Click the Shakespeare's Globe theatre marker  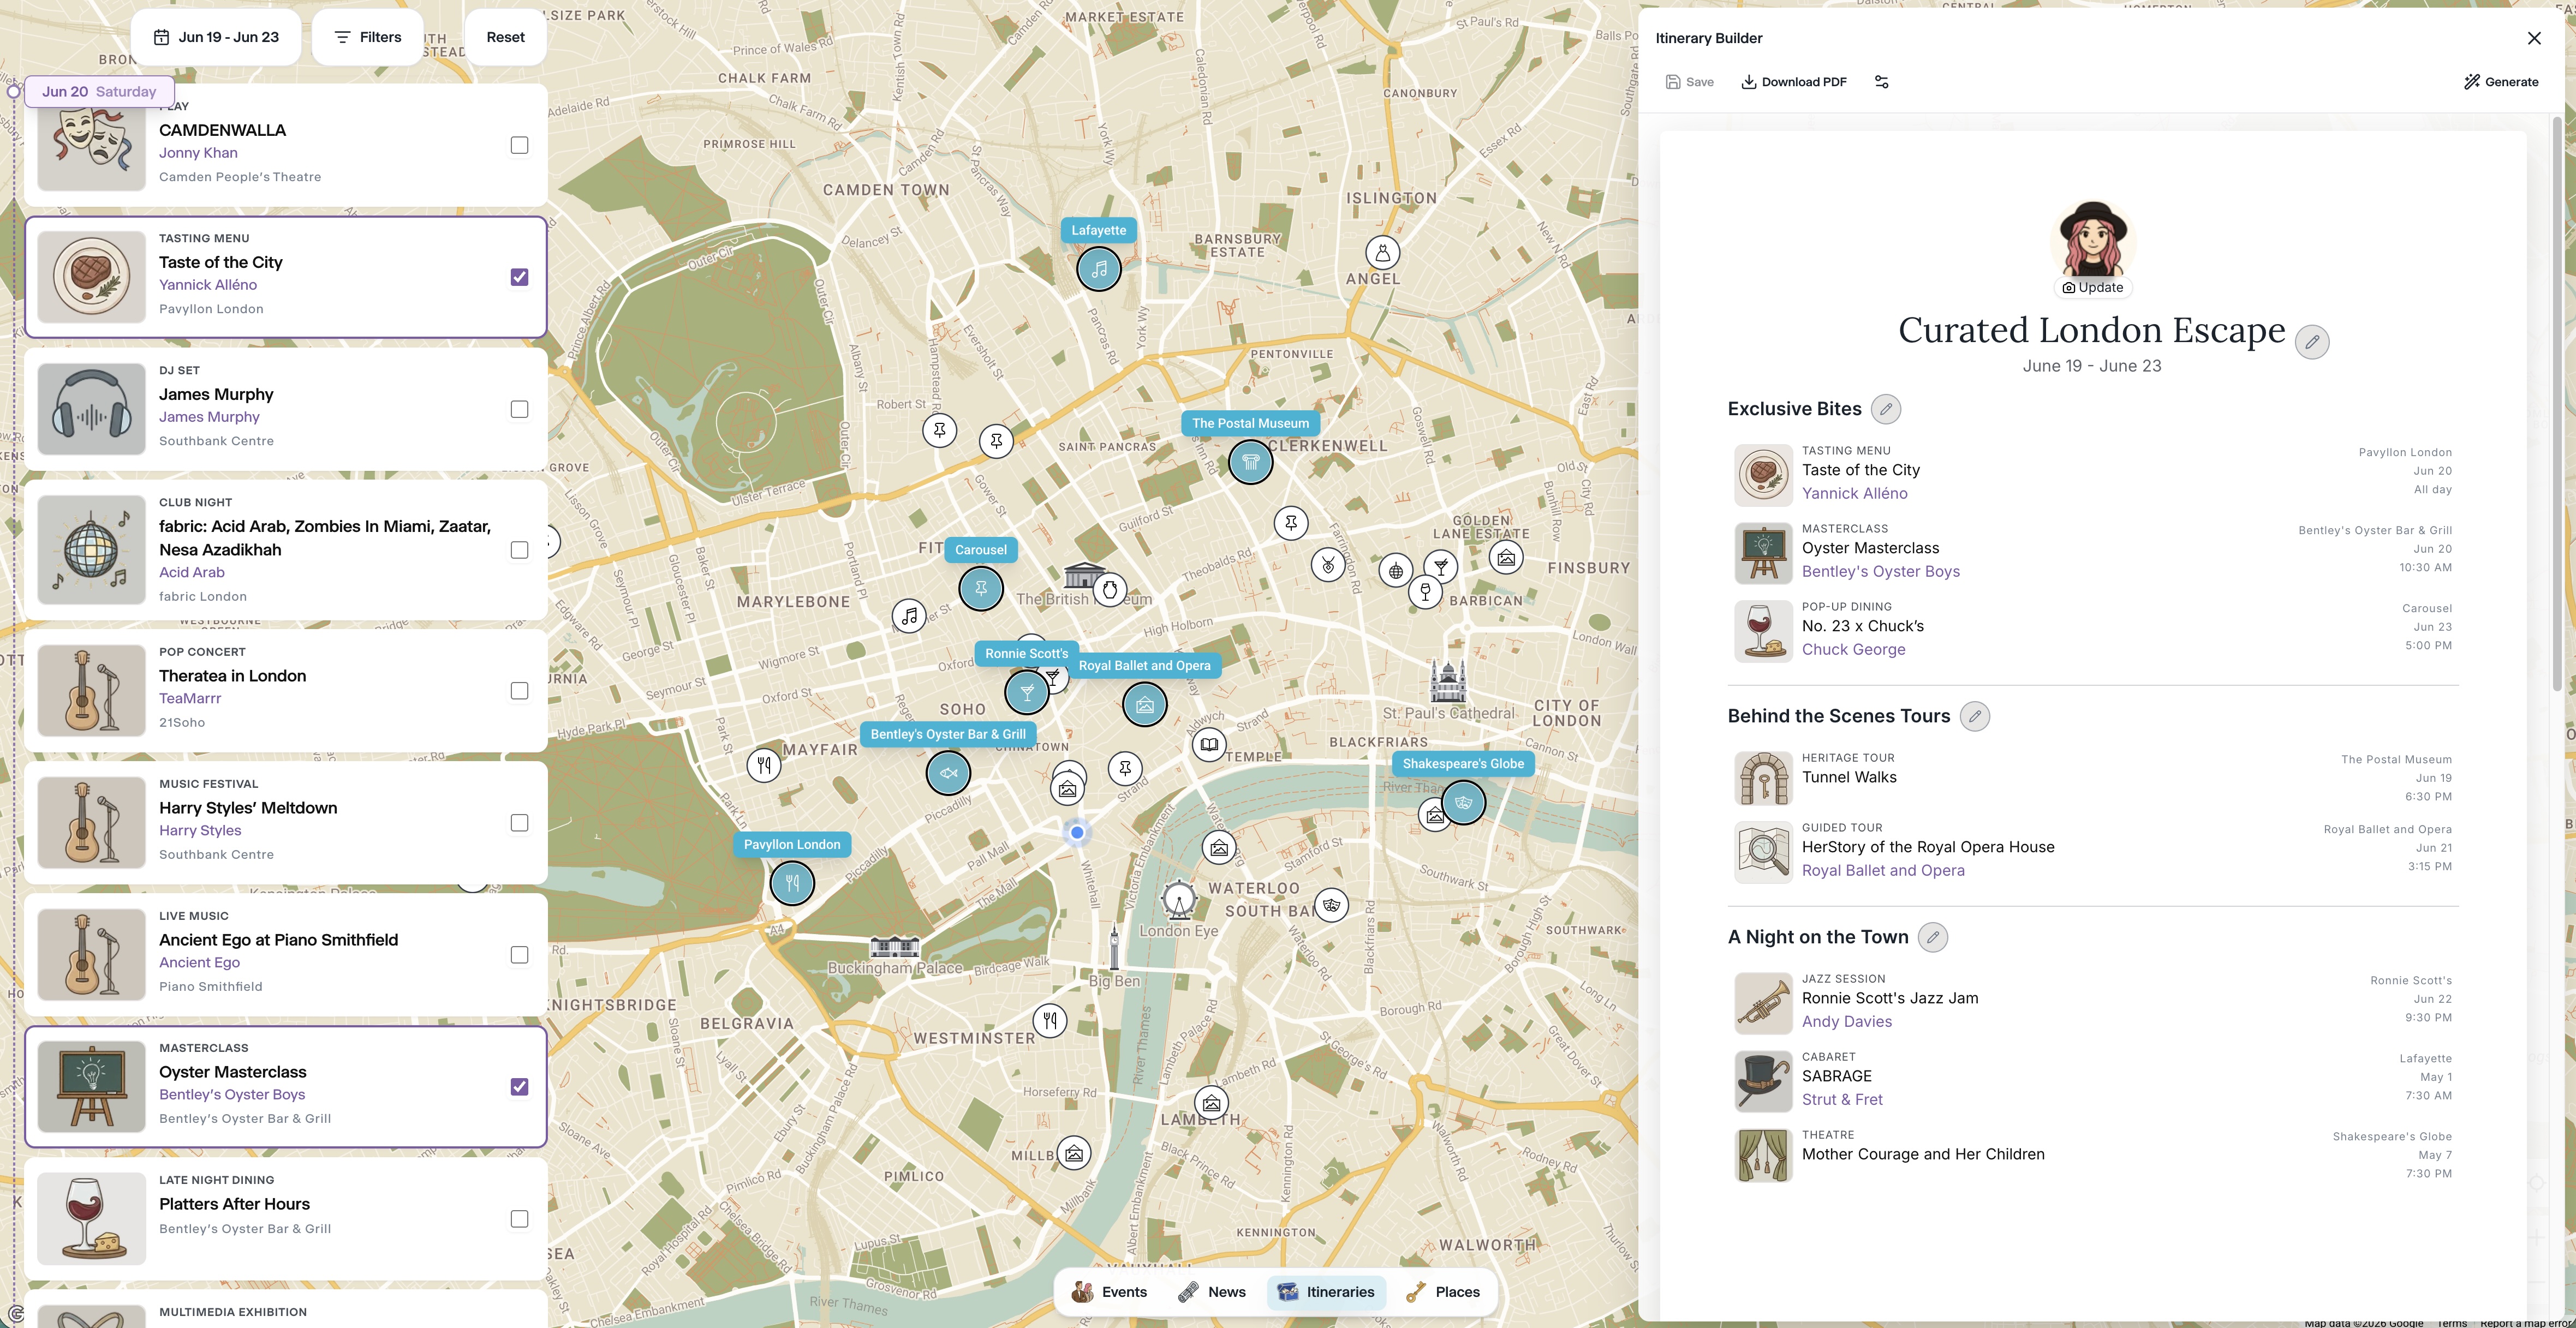tap(1464, 802)
